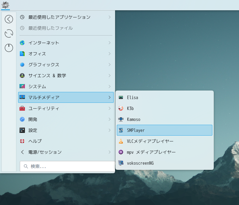
Task: Launch vokoscreenNG from the submenu
Action: 165,163
